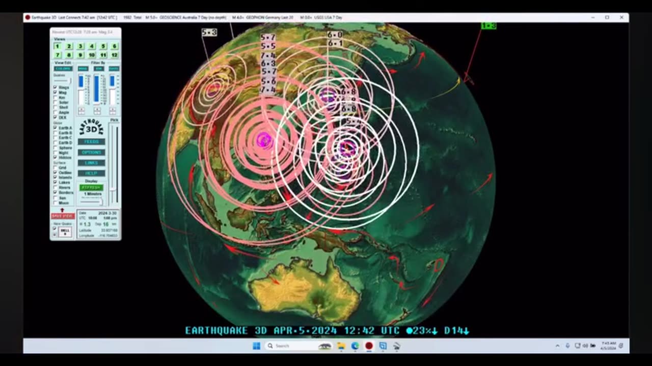Select view preset 4

92,46
